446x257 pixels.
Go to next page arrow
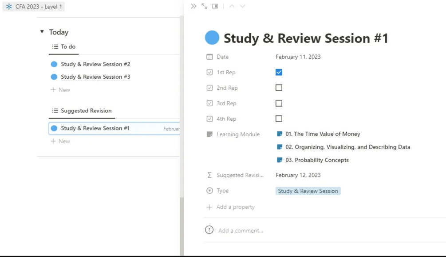pyautogui.click(x=242, y=6)
